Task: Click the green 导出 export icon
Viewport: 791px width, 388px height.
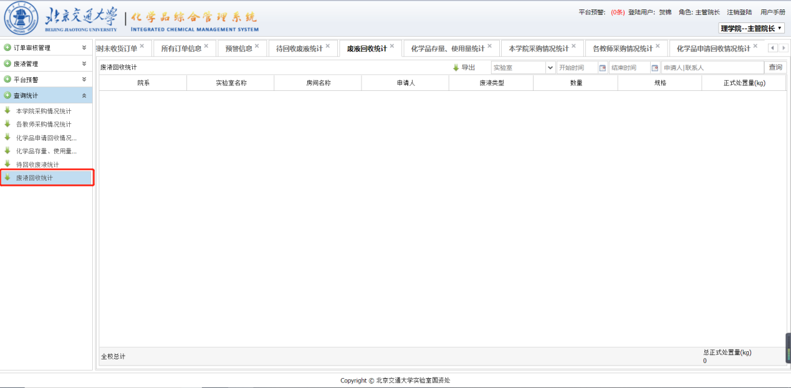Action: click(456, 67)
